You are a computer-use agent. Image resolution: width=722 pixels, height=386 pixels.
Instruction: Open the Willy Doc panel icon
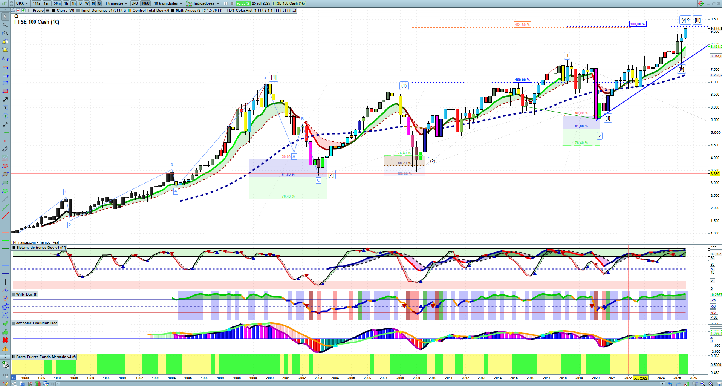[x=14, y=294]
